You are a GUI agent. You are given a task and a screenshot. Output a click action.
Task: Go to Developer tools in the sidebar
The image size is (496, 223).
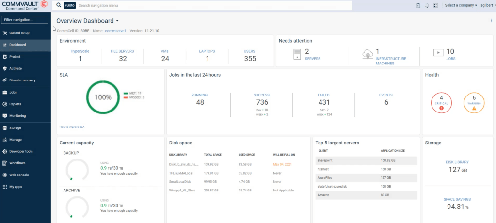(x=21, y=151)
